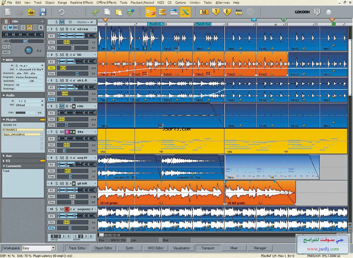The height and width of the screenshot is (258, 353).
Task: Click the grid icon in the track header bar
Action: [x=70, y=22]
